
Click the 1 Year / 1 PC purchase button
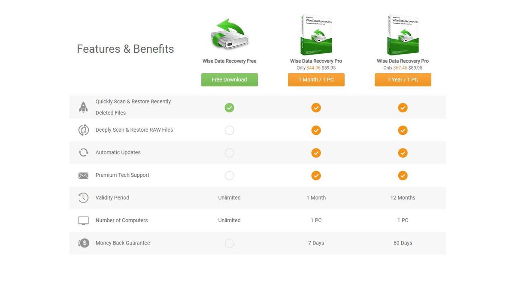(403, 79)
